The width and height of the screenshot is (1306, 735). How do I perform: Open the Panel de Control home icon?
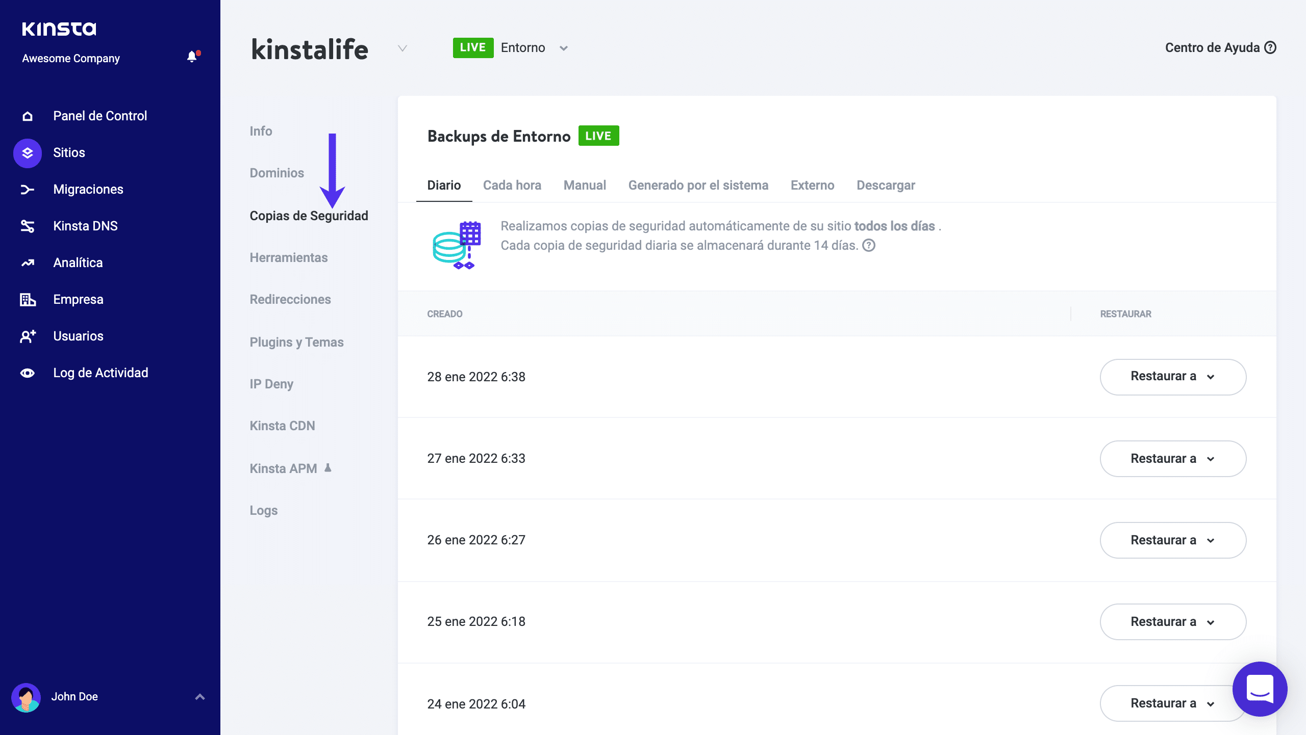[27, 116]
